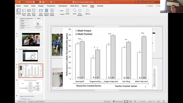Click the Math Pretest legend entry
The width and height of the screenshot is (183, 103).
[83, 31]
